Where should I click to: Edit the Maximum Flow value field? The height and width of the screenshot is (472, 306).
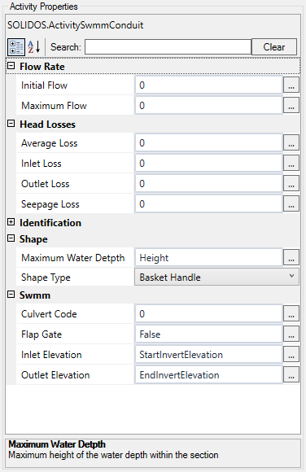(208, 106)
